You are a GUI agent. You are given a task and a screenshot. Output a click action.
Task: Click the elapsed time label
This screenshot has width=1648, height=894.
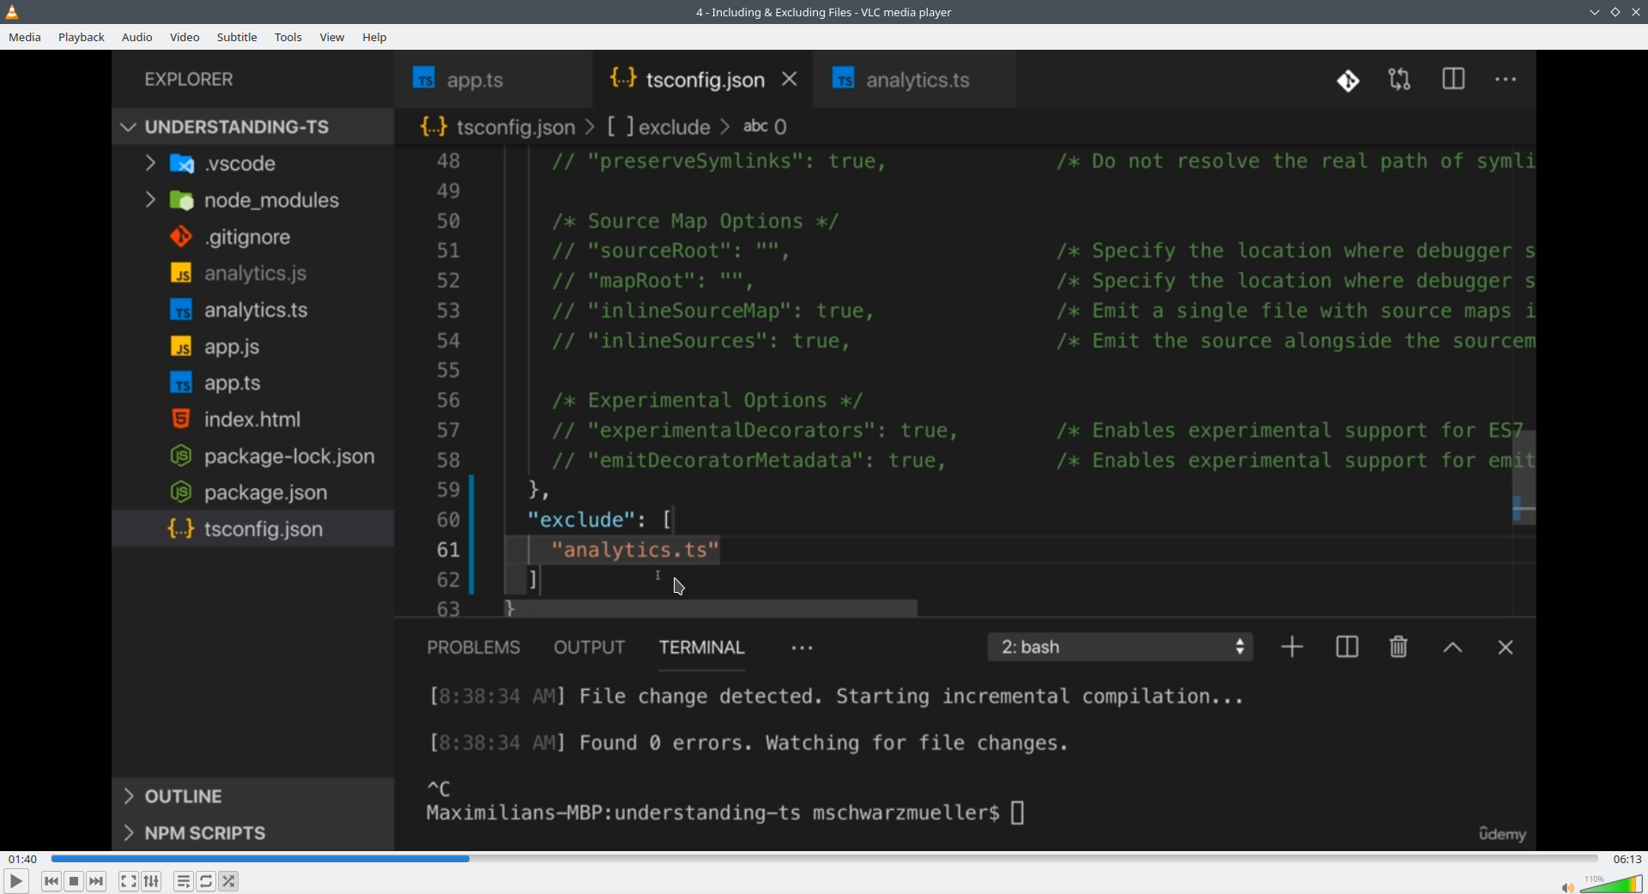click(23, 859)
